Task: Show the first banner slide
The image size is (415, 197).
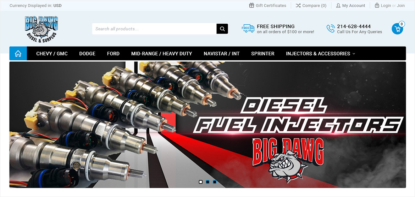Action: coord(201,182)
